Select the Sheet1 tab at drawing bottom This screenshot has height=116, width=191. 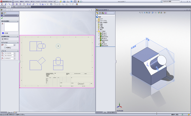tap(10, 112)
